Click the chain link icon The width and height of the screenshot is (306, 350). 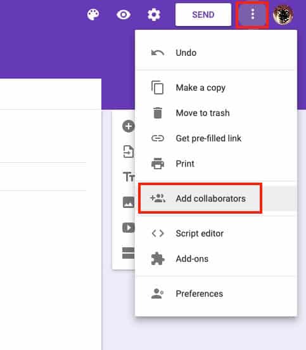pyautogui.click(x=158, y=138)
